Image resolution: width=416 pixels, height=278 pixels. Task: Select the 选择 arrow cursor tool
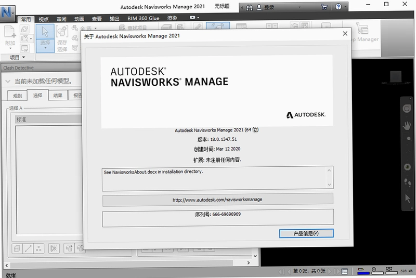(45, 32)
